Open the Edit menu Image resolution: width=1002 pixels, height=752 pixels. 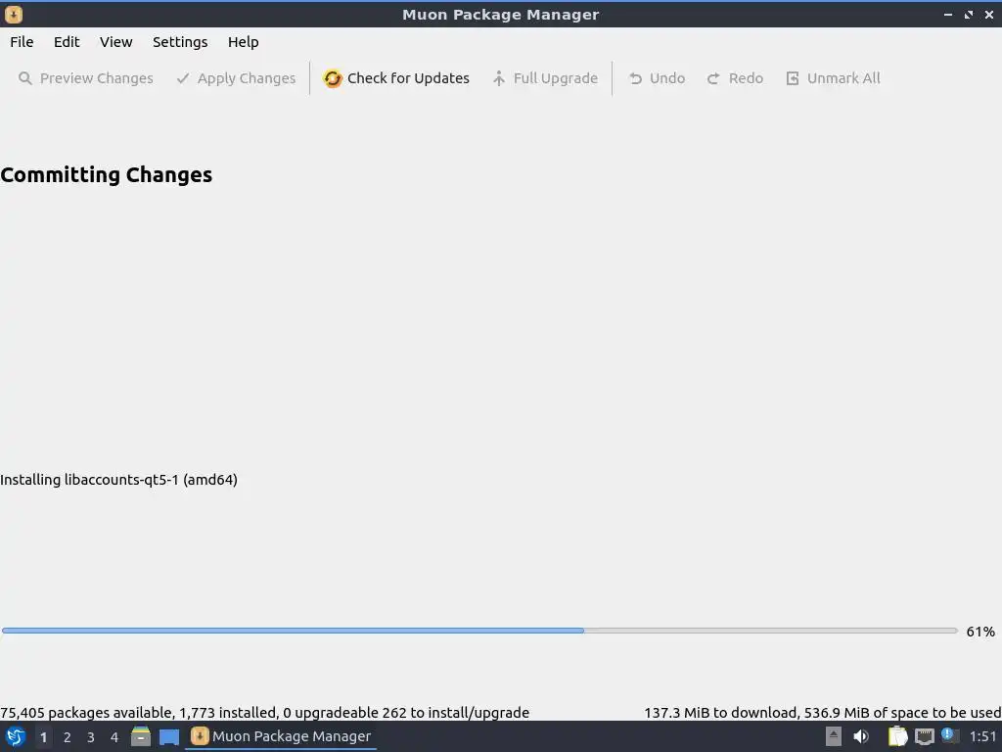tap(67, 42)
